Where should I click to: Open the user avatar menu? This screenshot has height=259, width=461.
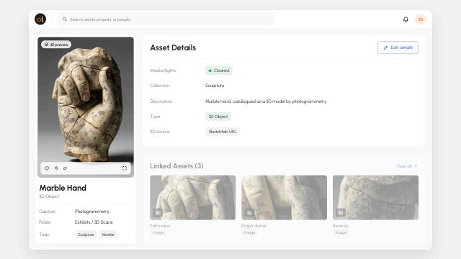pos(421,19)
